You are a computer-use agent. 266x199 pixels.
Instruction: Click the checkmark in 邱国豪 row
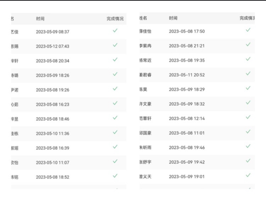pyautogui.click(x=248, y=132)
